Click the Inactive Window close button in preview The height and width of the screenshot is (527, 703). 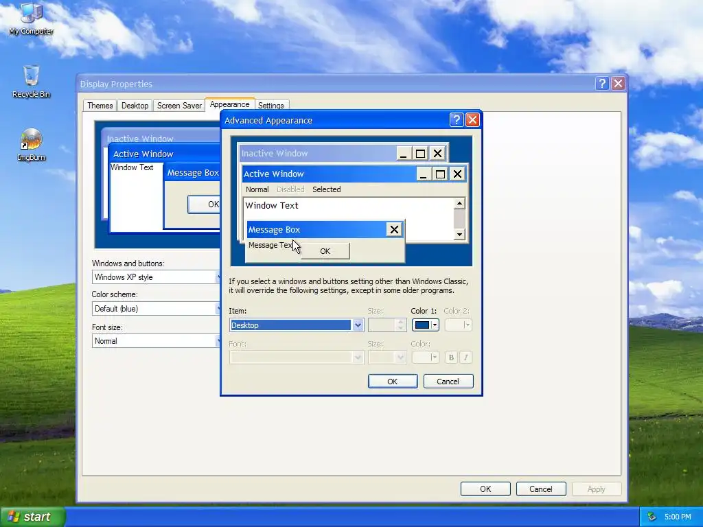[437, 154]
